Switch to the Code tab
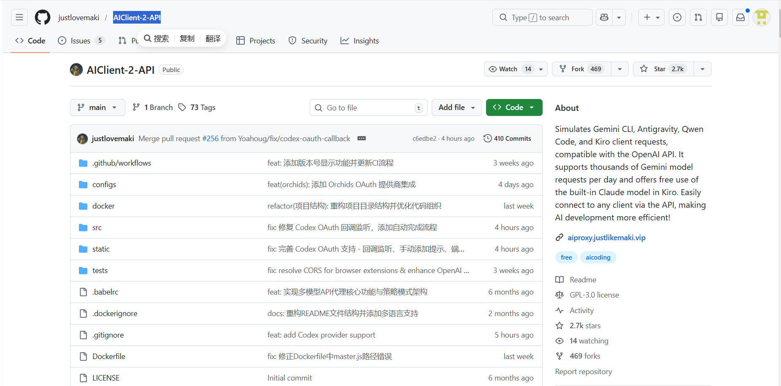Image resolution: width=781 pixels, height=386 pixels. [x=30, y=41]
